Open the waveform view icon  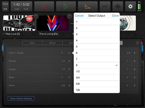(118, 7)
